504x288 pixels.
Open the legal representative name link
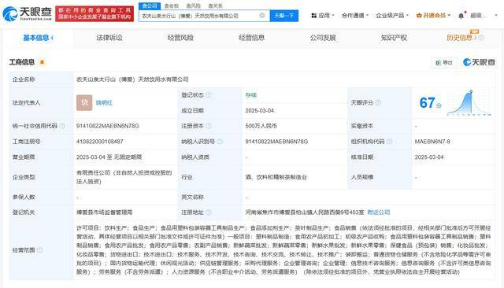(104, 103)
